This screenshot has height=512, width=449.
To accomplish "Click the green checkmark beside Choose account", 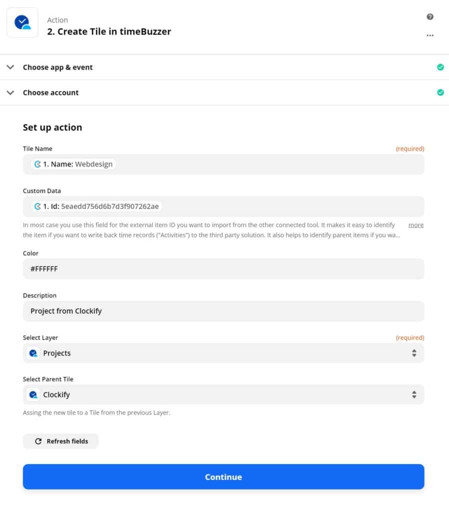I will [440, 92].
